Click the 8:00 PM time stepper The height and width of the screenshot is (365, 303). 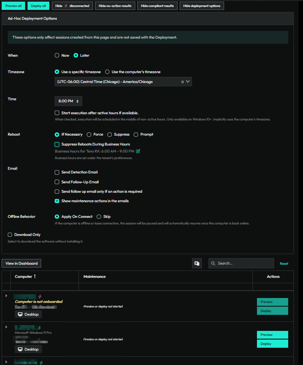pyautogui.click(x=77, y=101)
